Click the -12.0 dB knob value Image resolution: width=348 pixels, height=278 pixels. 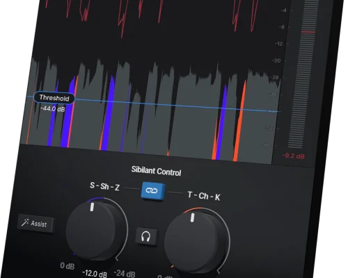(95, 273)
